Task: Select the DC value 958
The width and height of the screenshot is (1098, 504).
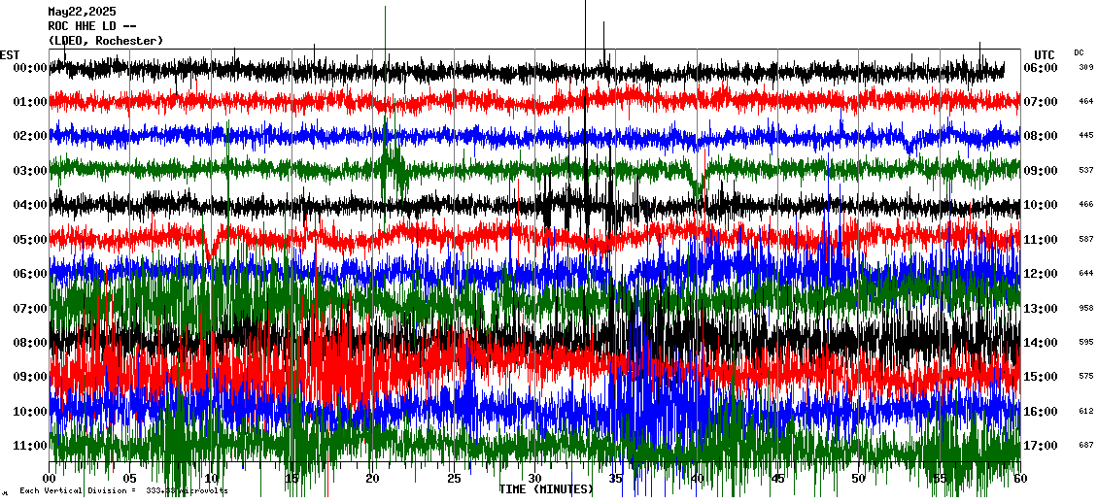Action: tap(1085, 309)
